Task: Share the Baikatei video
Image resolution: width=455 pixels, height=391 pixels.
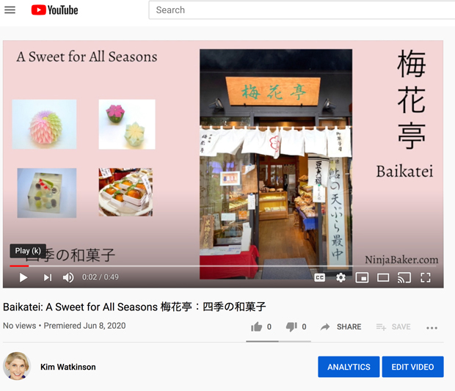Action: [341, 327]
